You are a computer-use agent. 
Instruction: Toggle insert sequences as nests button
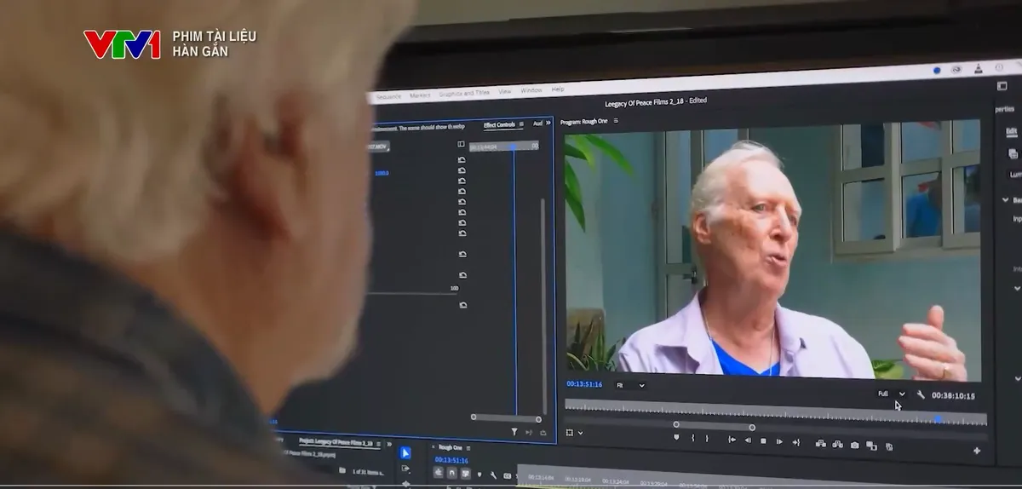point(439,472)
